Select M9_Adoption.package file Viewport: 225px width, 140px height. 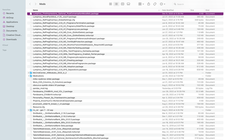click(x=125, y=66)
